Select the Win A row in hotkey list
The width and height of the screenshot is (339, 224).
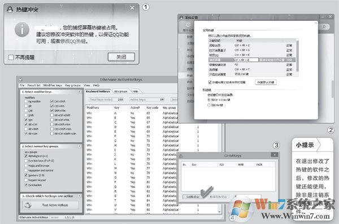pyautogui.click(x=132, y=113)
